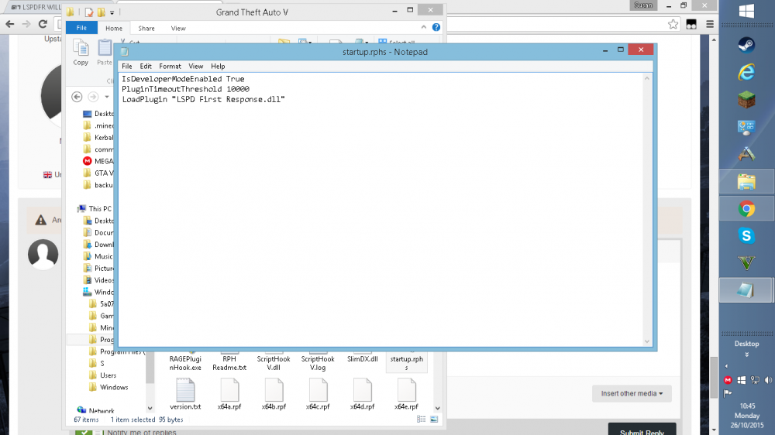
Task: Select startup.rphs file in Explorer
Action: click(406, 362)
